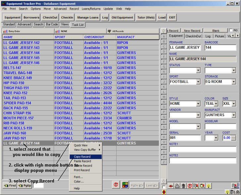This screenshot has height=195, width=241.
Task: Open the COLOR dropdown showing TEAL
Action: pos(216,104)
